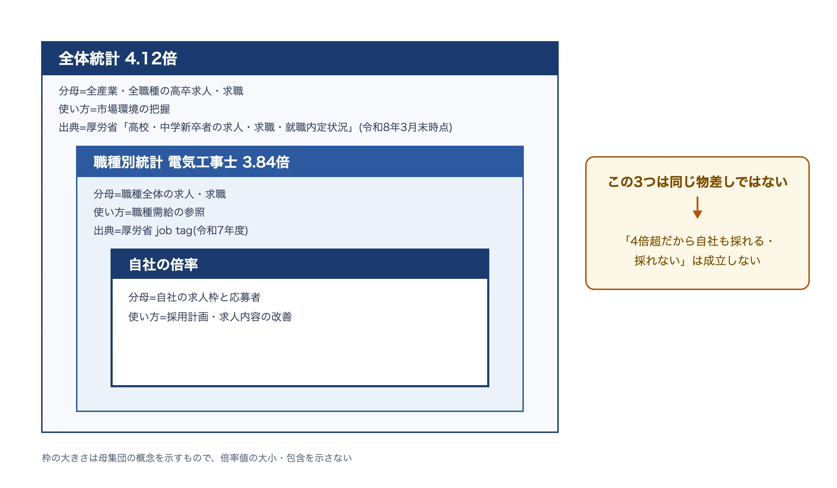Select the line '分母=全産業・全職種の高卒求人・求職'
The height and width of the screenshot is (488, 837).
[151, 91]
